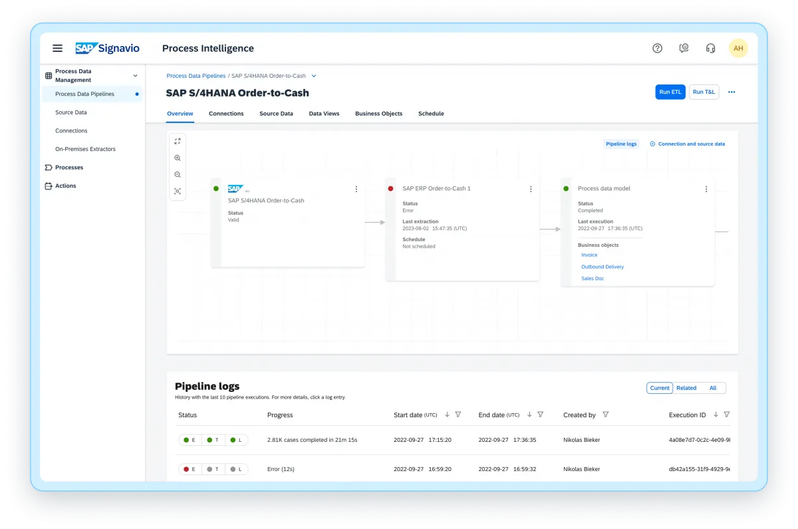Open three-dot menu of Process data model card
The image size is (798, 529).
(x=706, y=189)
